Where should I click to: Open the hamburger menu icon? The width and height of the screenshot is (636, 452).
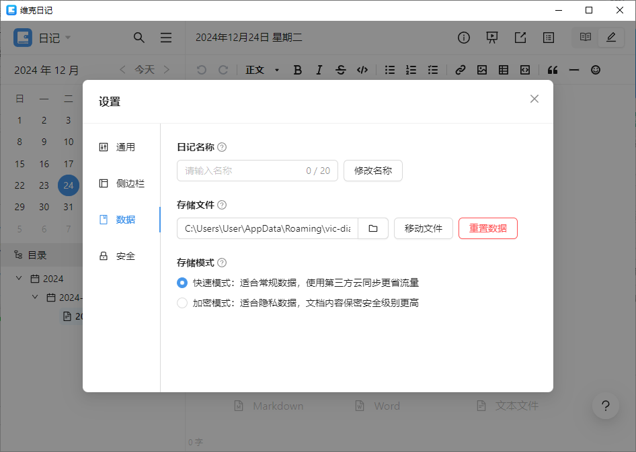166,38
